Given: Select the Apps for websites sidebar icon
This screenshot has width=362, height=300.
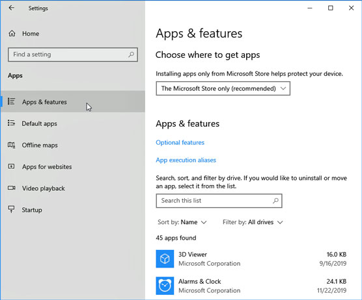Looking at the screenshot, I should 11,166.
